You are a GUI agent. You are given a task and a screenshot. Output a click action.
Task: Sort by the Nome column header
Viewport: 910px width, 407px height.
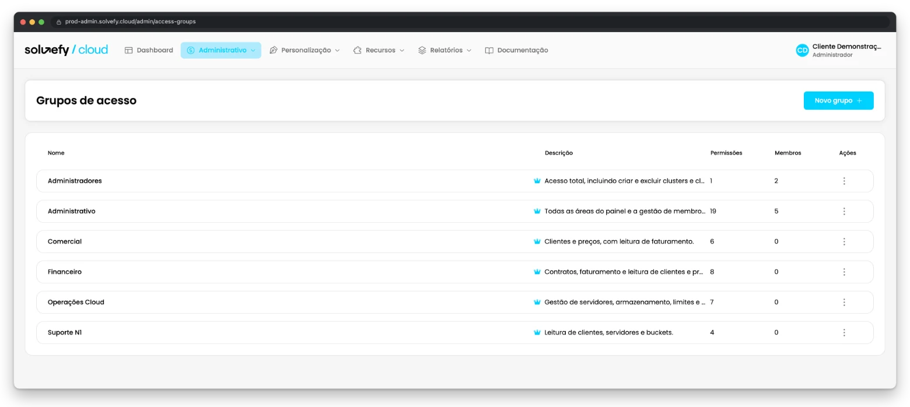coord(56,153)
